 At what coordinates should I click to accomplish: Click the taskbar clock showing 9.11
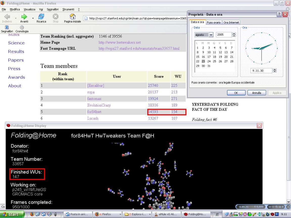pyautogui.click(x=284, y=214)
